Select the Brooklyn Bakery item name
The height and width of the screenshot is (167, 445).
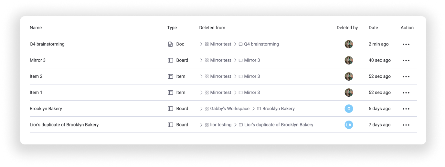point(46,109)
